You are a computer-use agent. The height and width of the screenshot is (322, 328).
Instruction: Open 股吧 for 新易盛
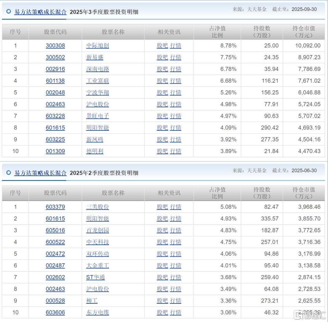coord(162,57)
